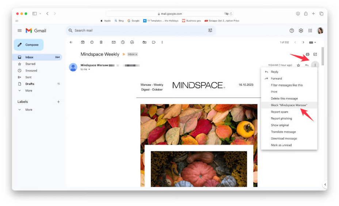Go to the older message arrow
The image size is (339, 206).
click(303, 42)
